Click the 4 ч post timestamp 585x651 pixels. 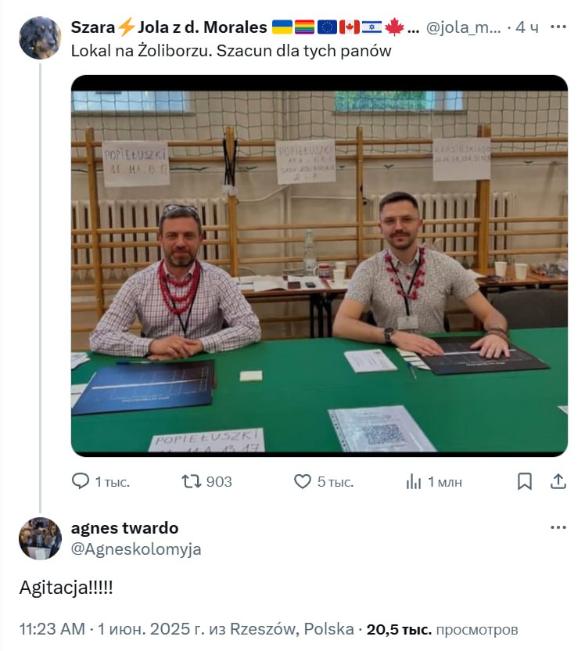527,27
